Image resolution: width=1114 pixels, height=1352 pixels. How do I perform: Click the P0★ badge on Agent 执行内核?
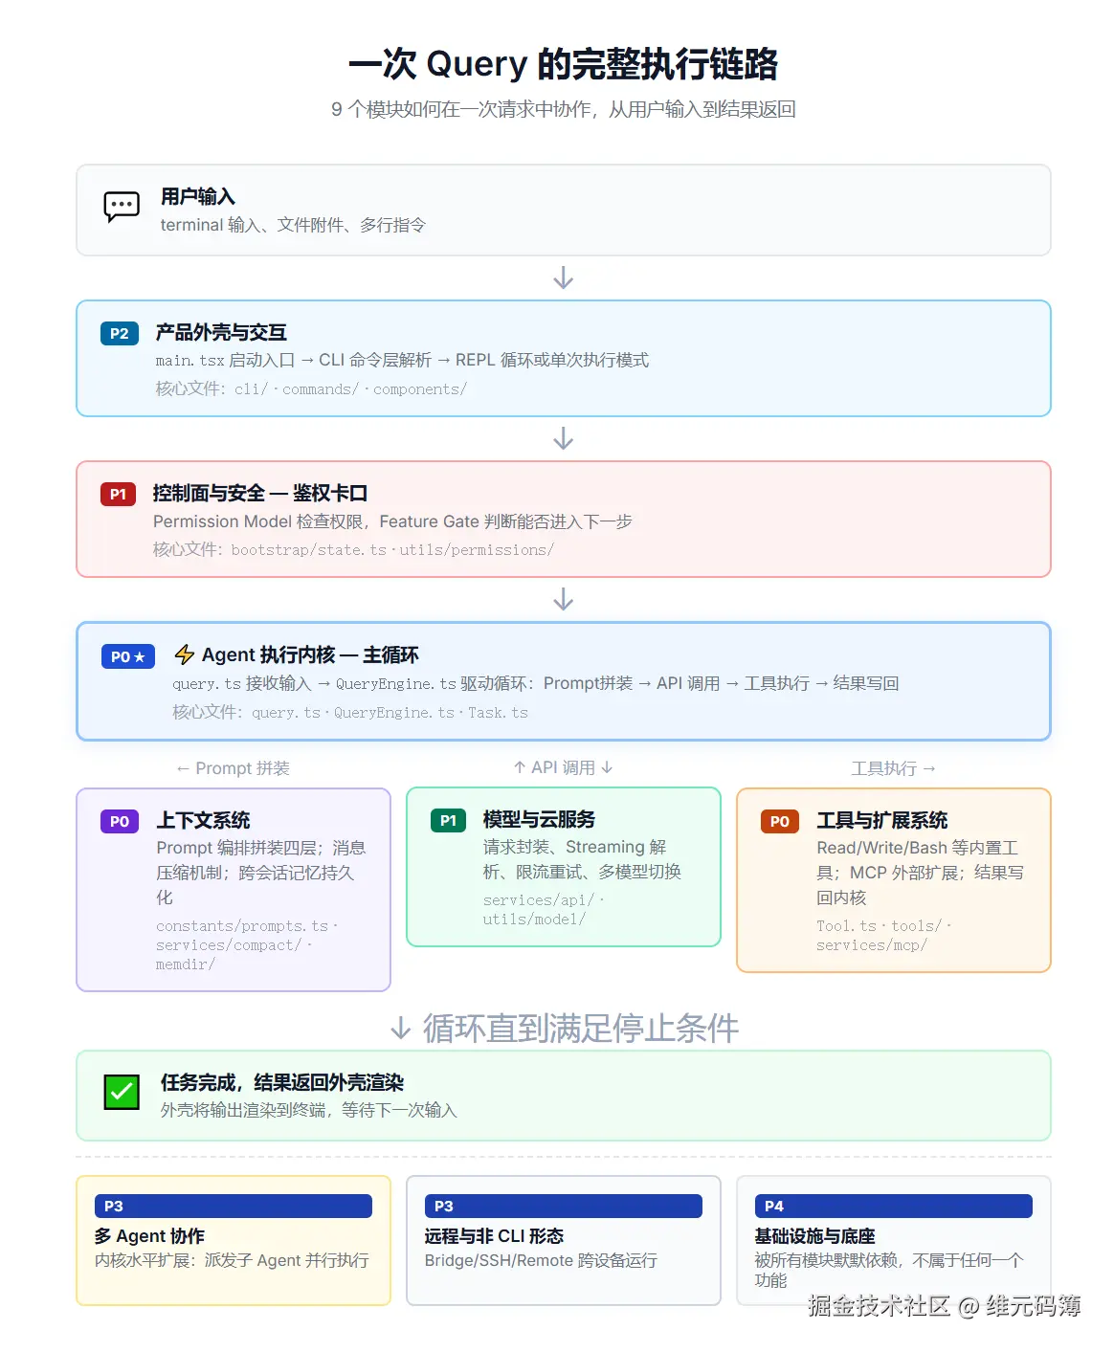point(127,656)
